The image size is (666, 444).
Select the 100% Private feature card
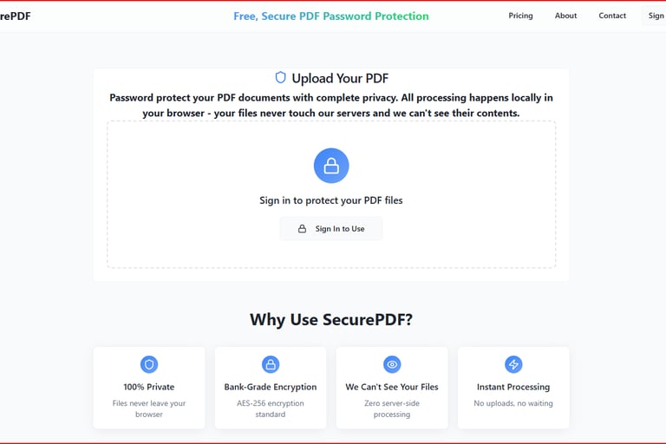149,388
